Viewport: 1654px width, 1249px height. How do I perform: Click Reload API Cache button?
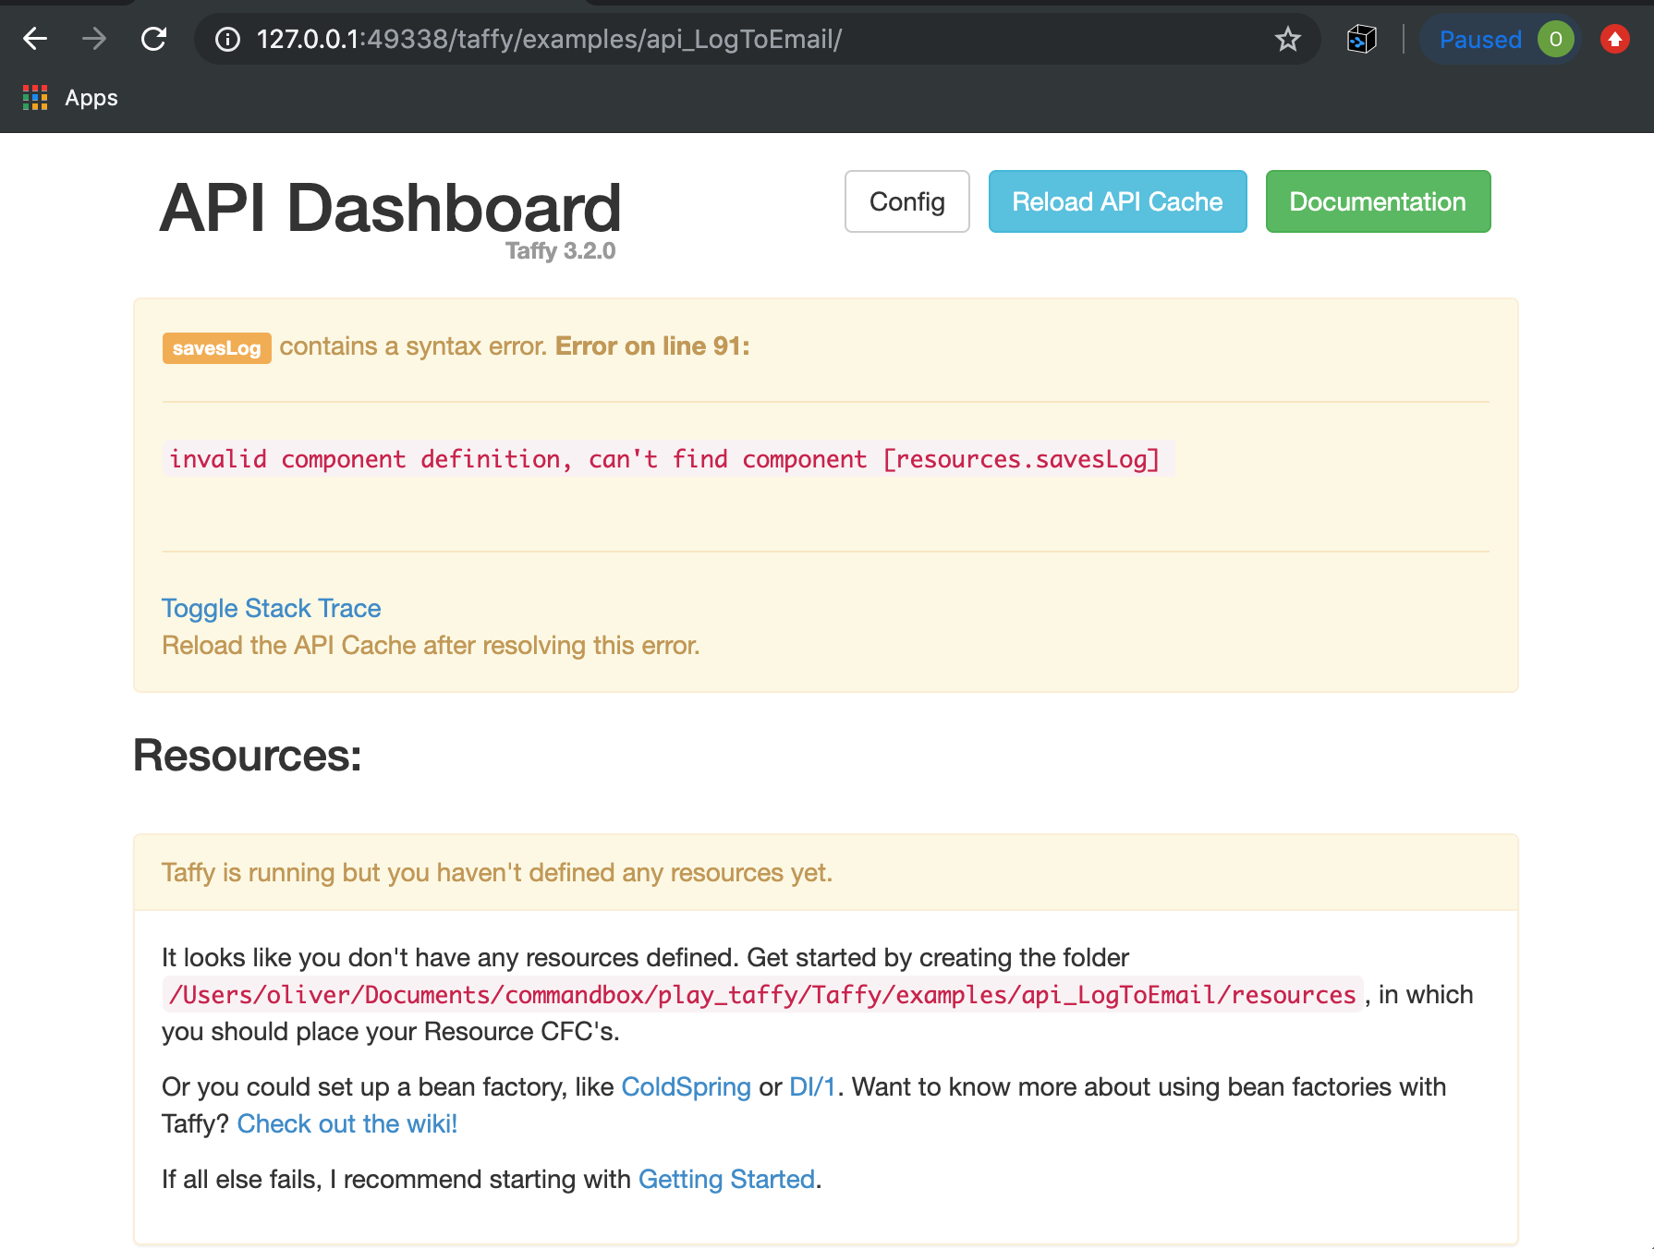[x=1117, y=201]
